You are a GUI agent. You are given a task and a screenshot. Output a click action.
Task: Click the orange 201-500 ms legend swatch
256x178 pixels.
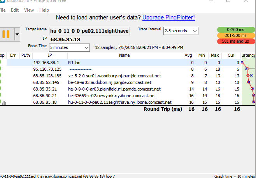[x=236, y=35]
